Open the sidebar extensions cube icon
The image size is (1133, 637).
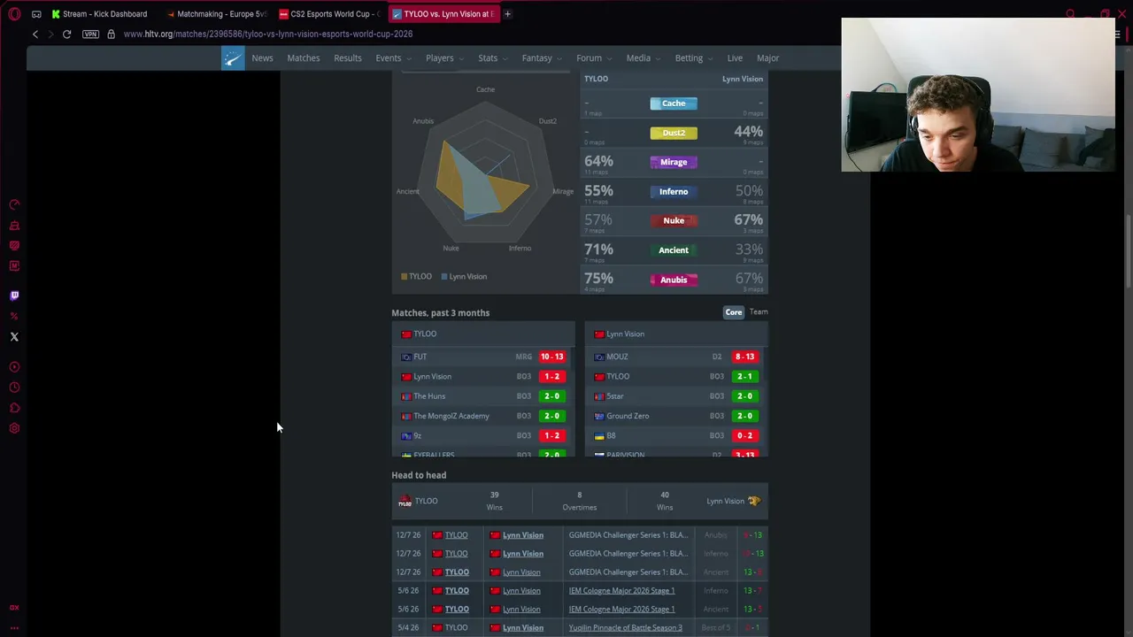[x=14, y=408]
